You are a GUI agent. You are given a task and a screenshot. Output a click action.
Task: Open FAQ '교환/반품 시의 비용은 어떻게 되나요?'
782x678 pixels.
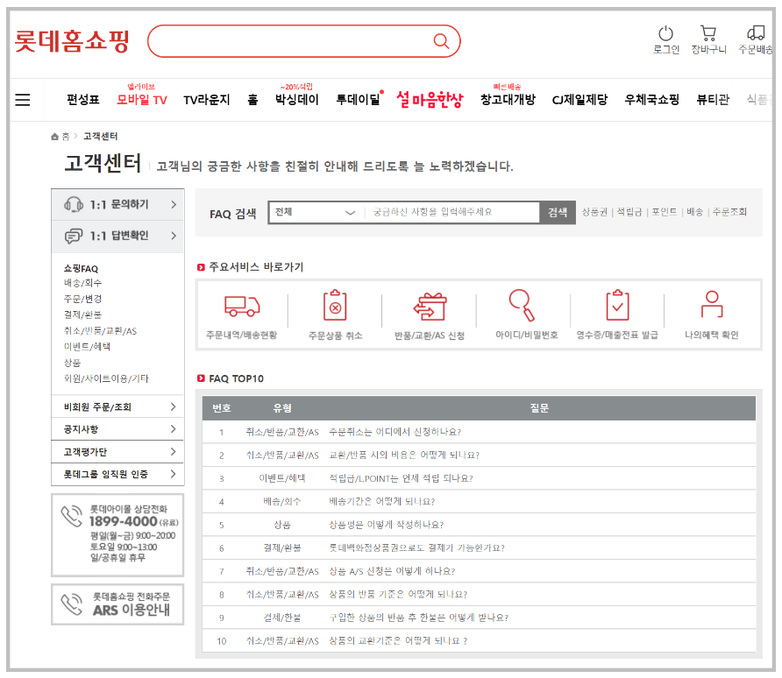point(404,456)
